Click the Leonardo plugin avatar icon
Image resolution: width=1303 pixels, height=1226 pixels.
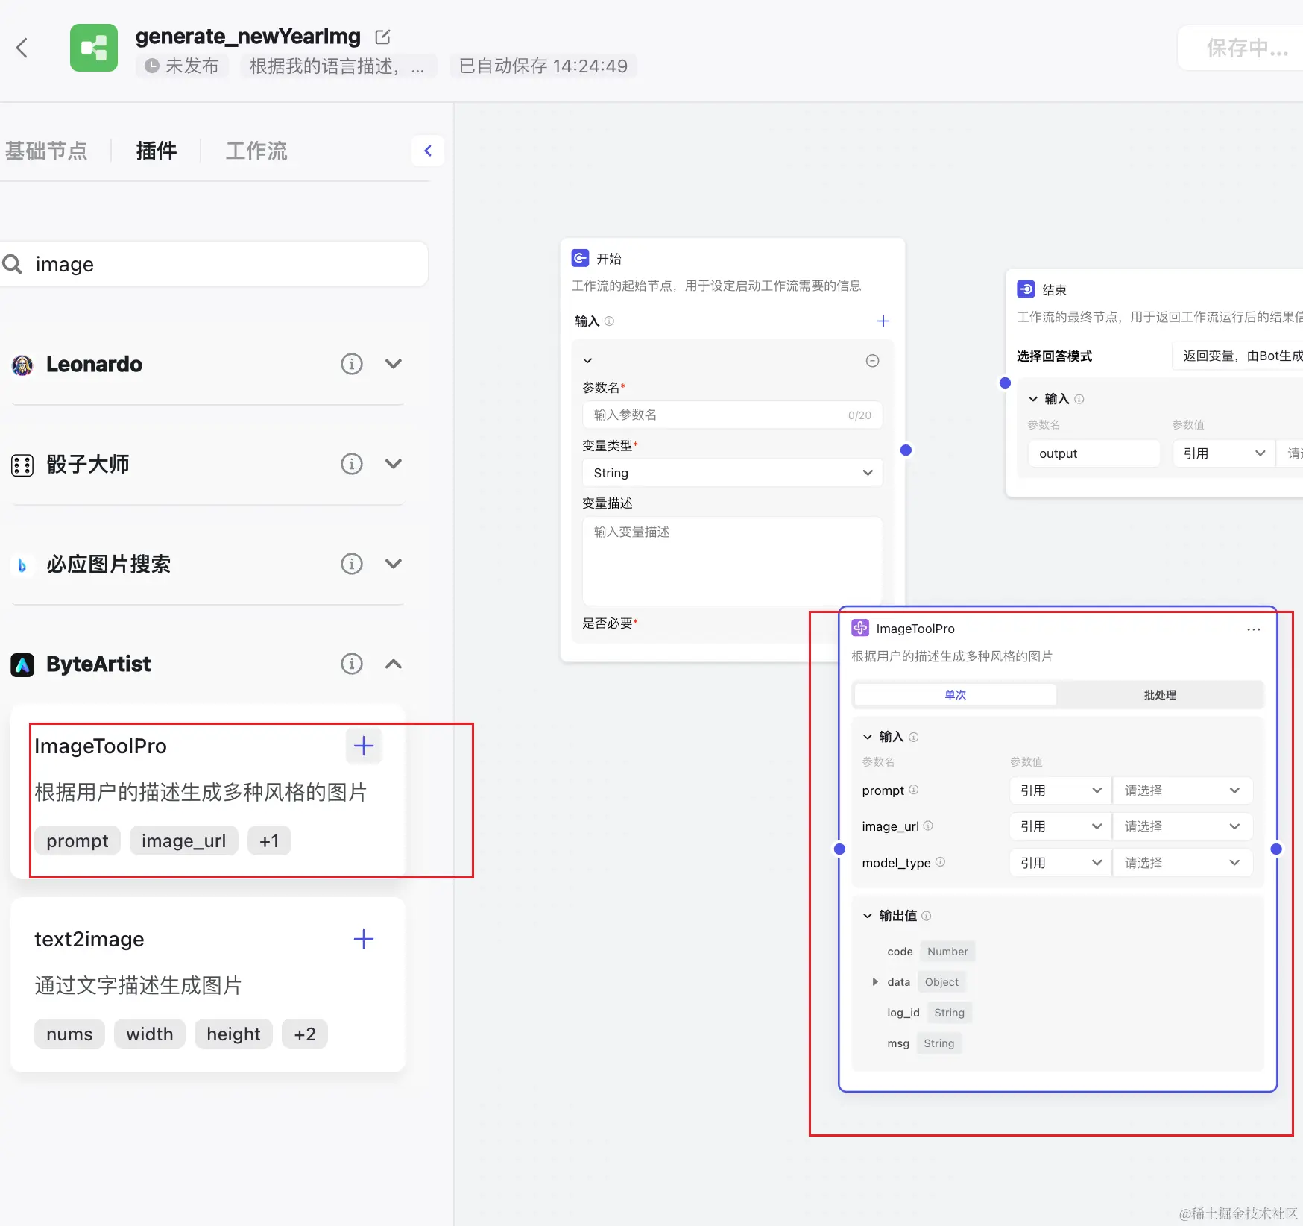point(22,365)
